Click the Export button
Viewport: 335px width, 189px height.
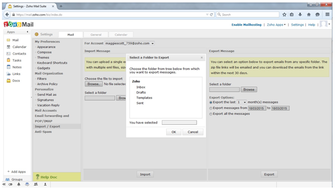click(x=269, y=174)
